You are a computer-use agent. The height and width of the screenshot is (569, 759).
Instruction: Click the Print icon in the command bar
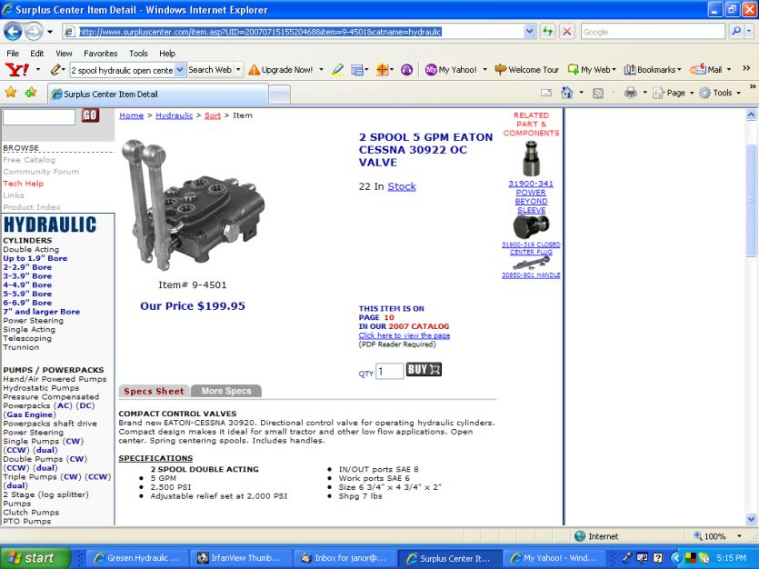pyautogui.click(x=630, y=93)
